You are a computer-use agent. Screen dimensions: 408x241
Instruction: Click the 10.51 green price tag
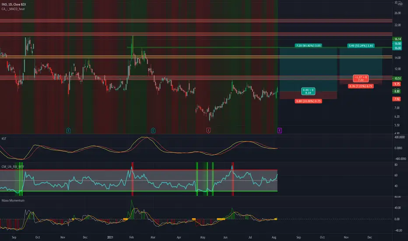(x=397, y=78)
